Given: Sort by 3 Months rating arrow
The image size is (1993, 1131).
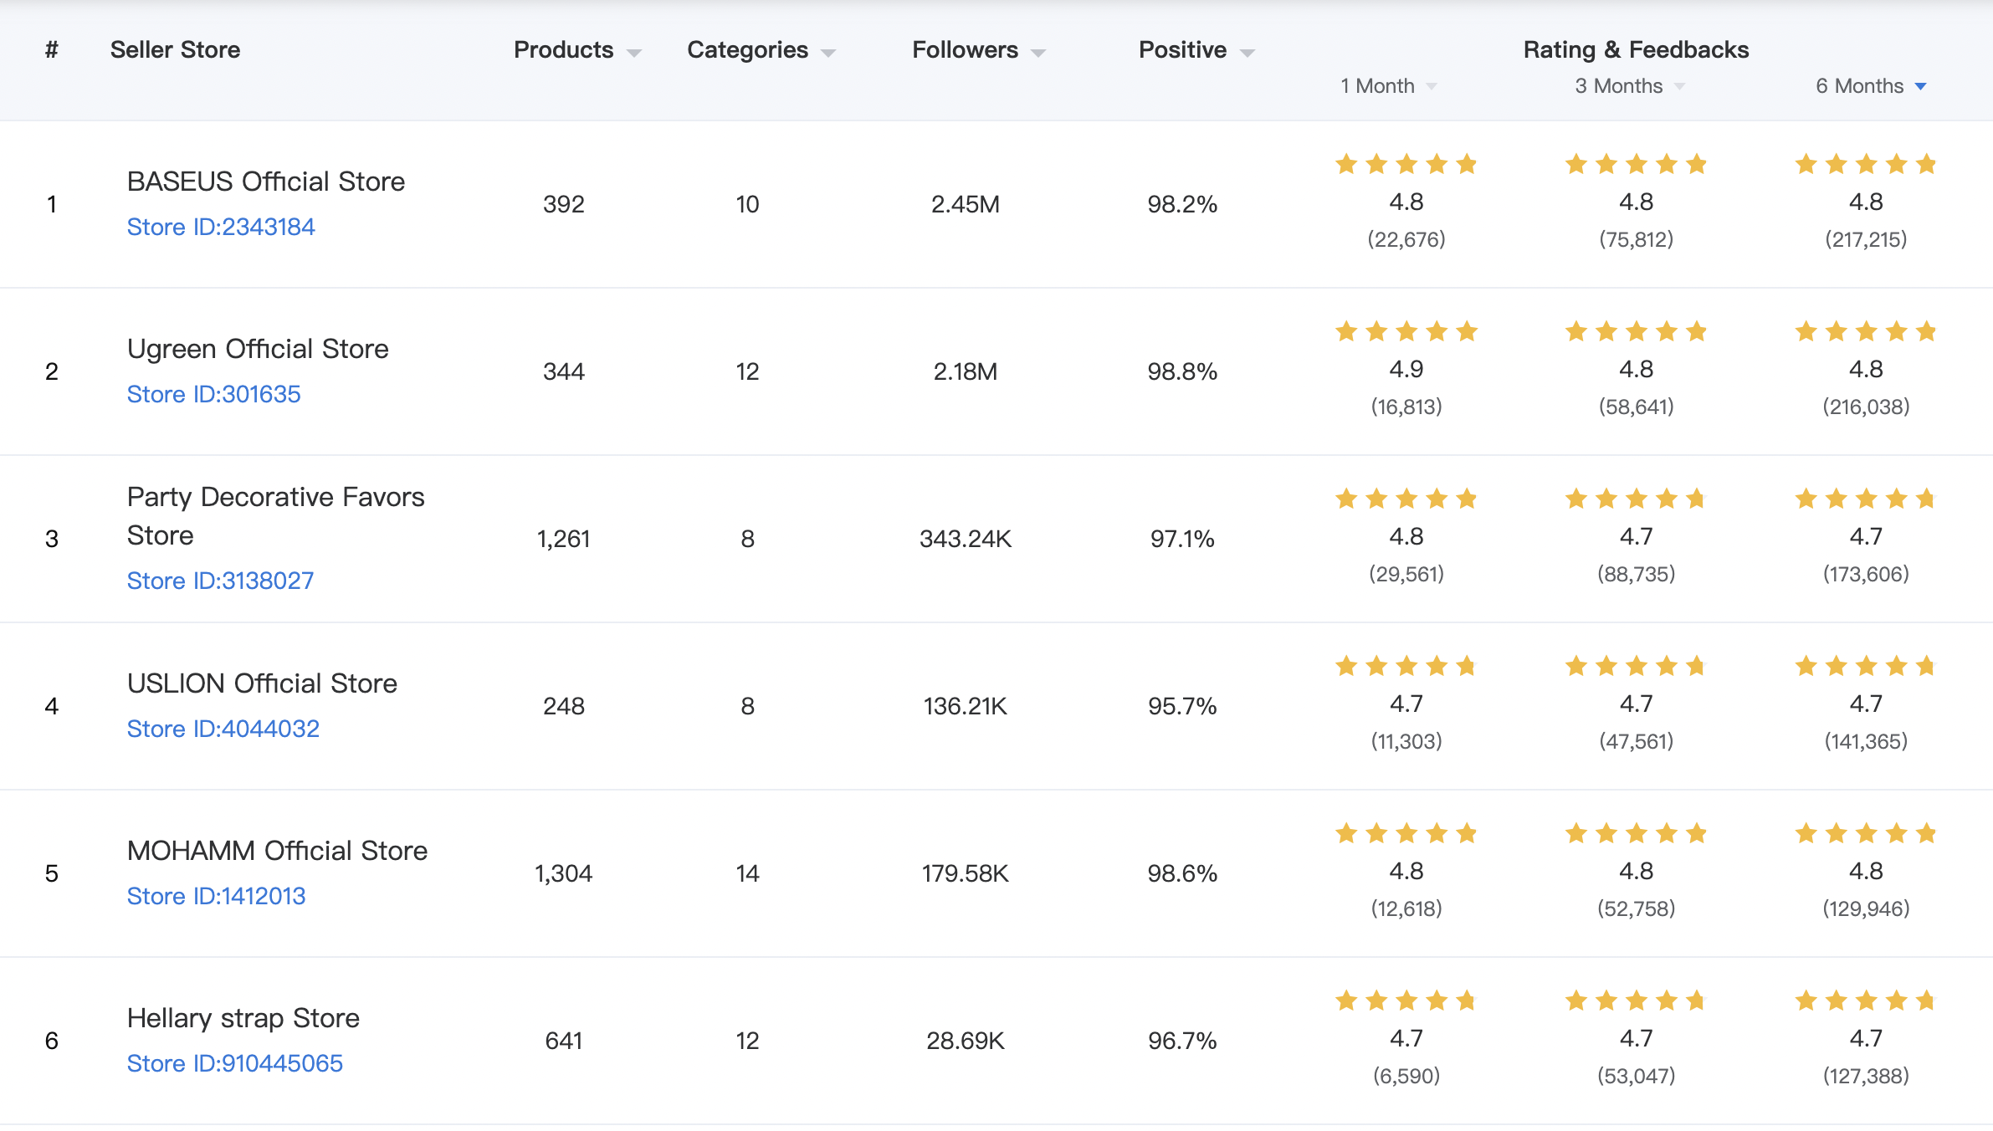Looking at the screenshot, I should point(1679,86).
